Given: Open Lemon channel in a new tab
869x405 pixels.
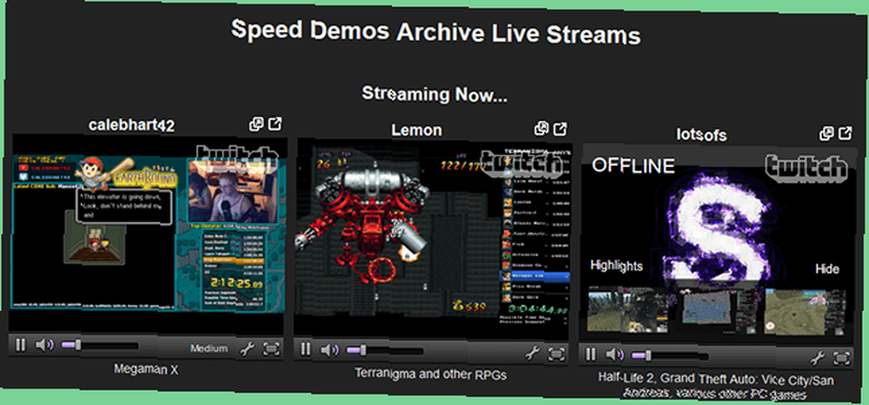Looking at the screenshot, I should [x=561, y=129].
